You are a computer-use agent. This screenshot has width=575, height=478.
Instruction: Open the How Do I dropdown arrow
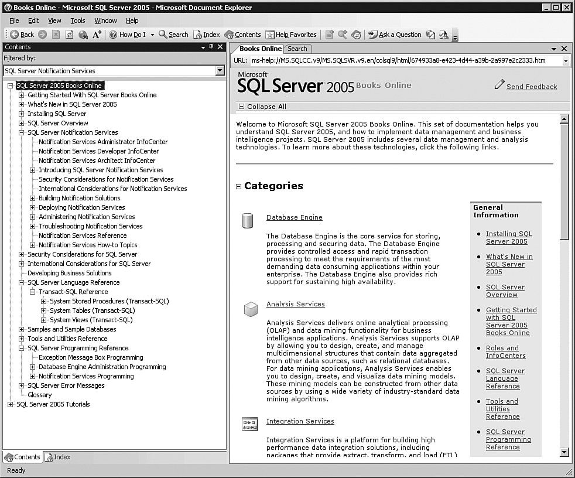152,35
